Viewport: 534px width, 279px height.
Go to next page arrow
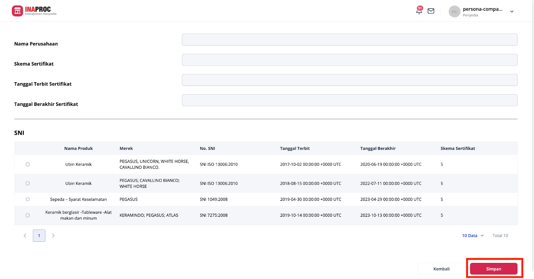pyautogui.click(x=53, y=236)
